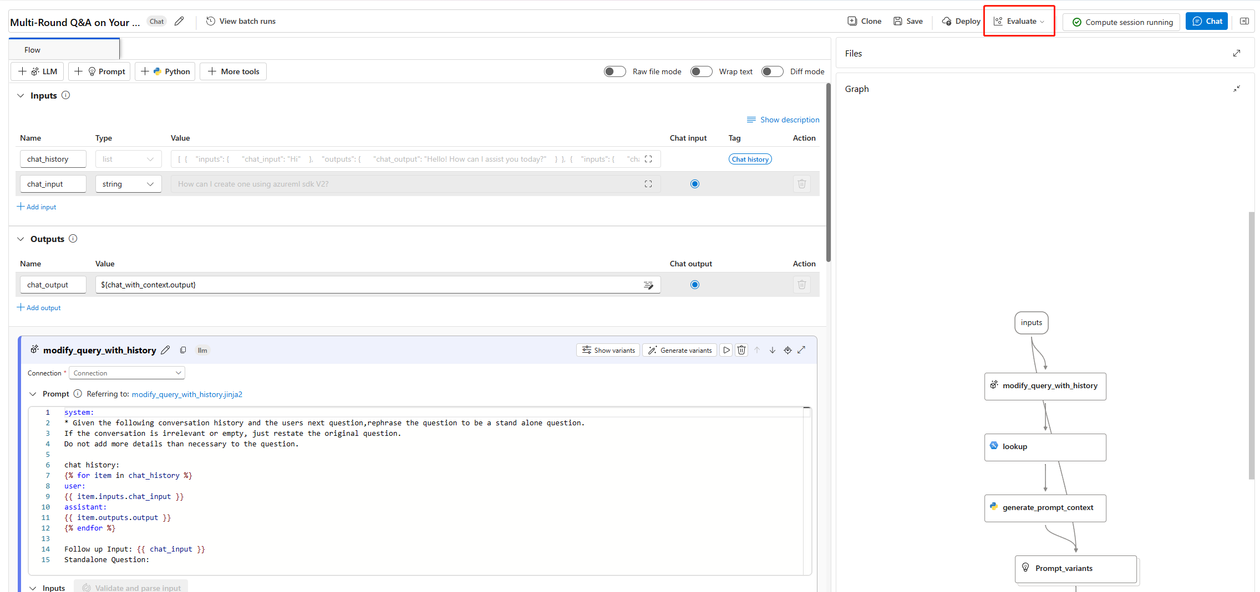Viewport: 1260px width, 592px height.
Task: Click the info icon next to Outputs heading
Action: (73, 239)
